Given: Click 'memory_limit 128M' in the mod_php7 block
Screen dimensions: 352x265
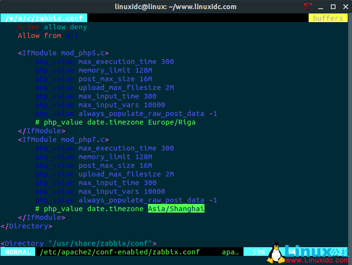Looking at the screenshot, I should [115, 157].
